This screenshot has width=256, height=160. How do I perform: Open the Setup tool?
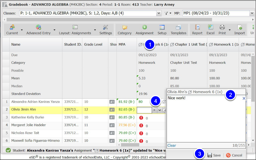(162, 30)
